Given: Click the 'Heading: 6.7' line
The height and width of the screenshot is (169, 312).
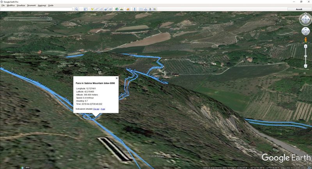Looking at the screenshot, I should point(82,101).
